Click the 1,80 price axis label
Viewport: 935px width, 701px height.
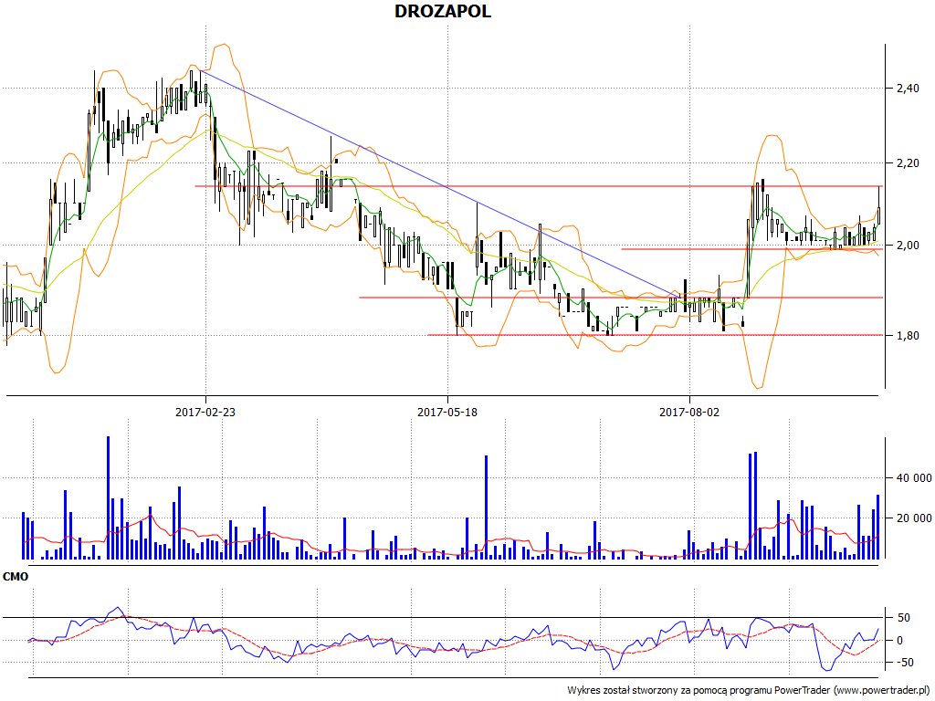[908, 336]
